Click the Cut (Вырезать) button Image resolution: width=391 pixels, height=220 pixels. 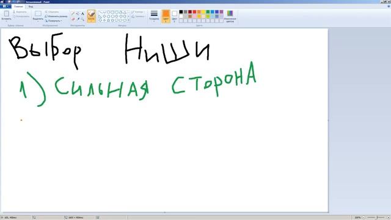tap(20, 12)
